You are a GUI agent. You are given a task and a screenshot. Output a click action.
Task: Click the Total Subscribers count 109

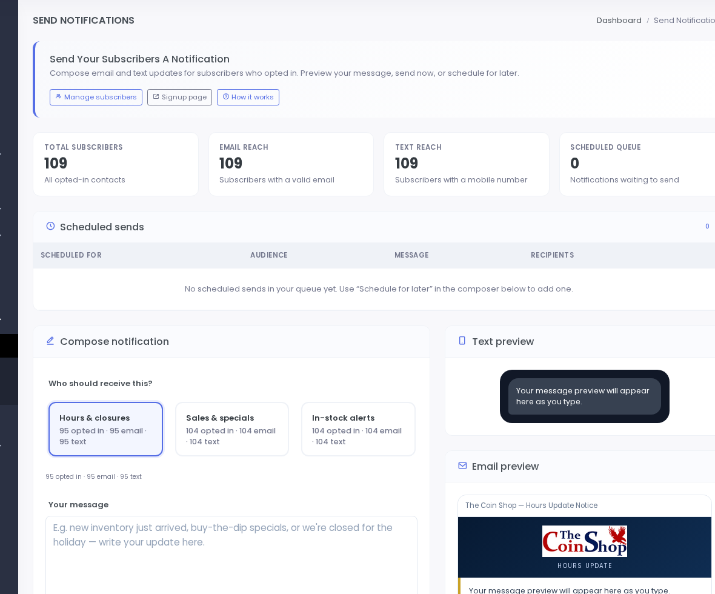tap(56, 163)
